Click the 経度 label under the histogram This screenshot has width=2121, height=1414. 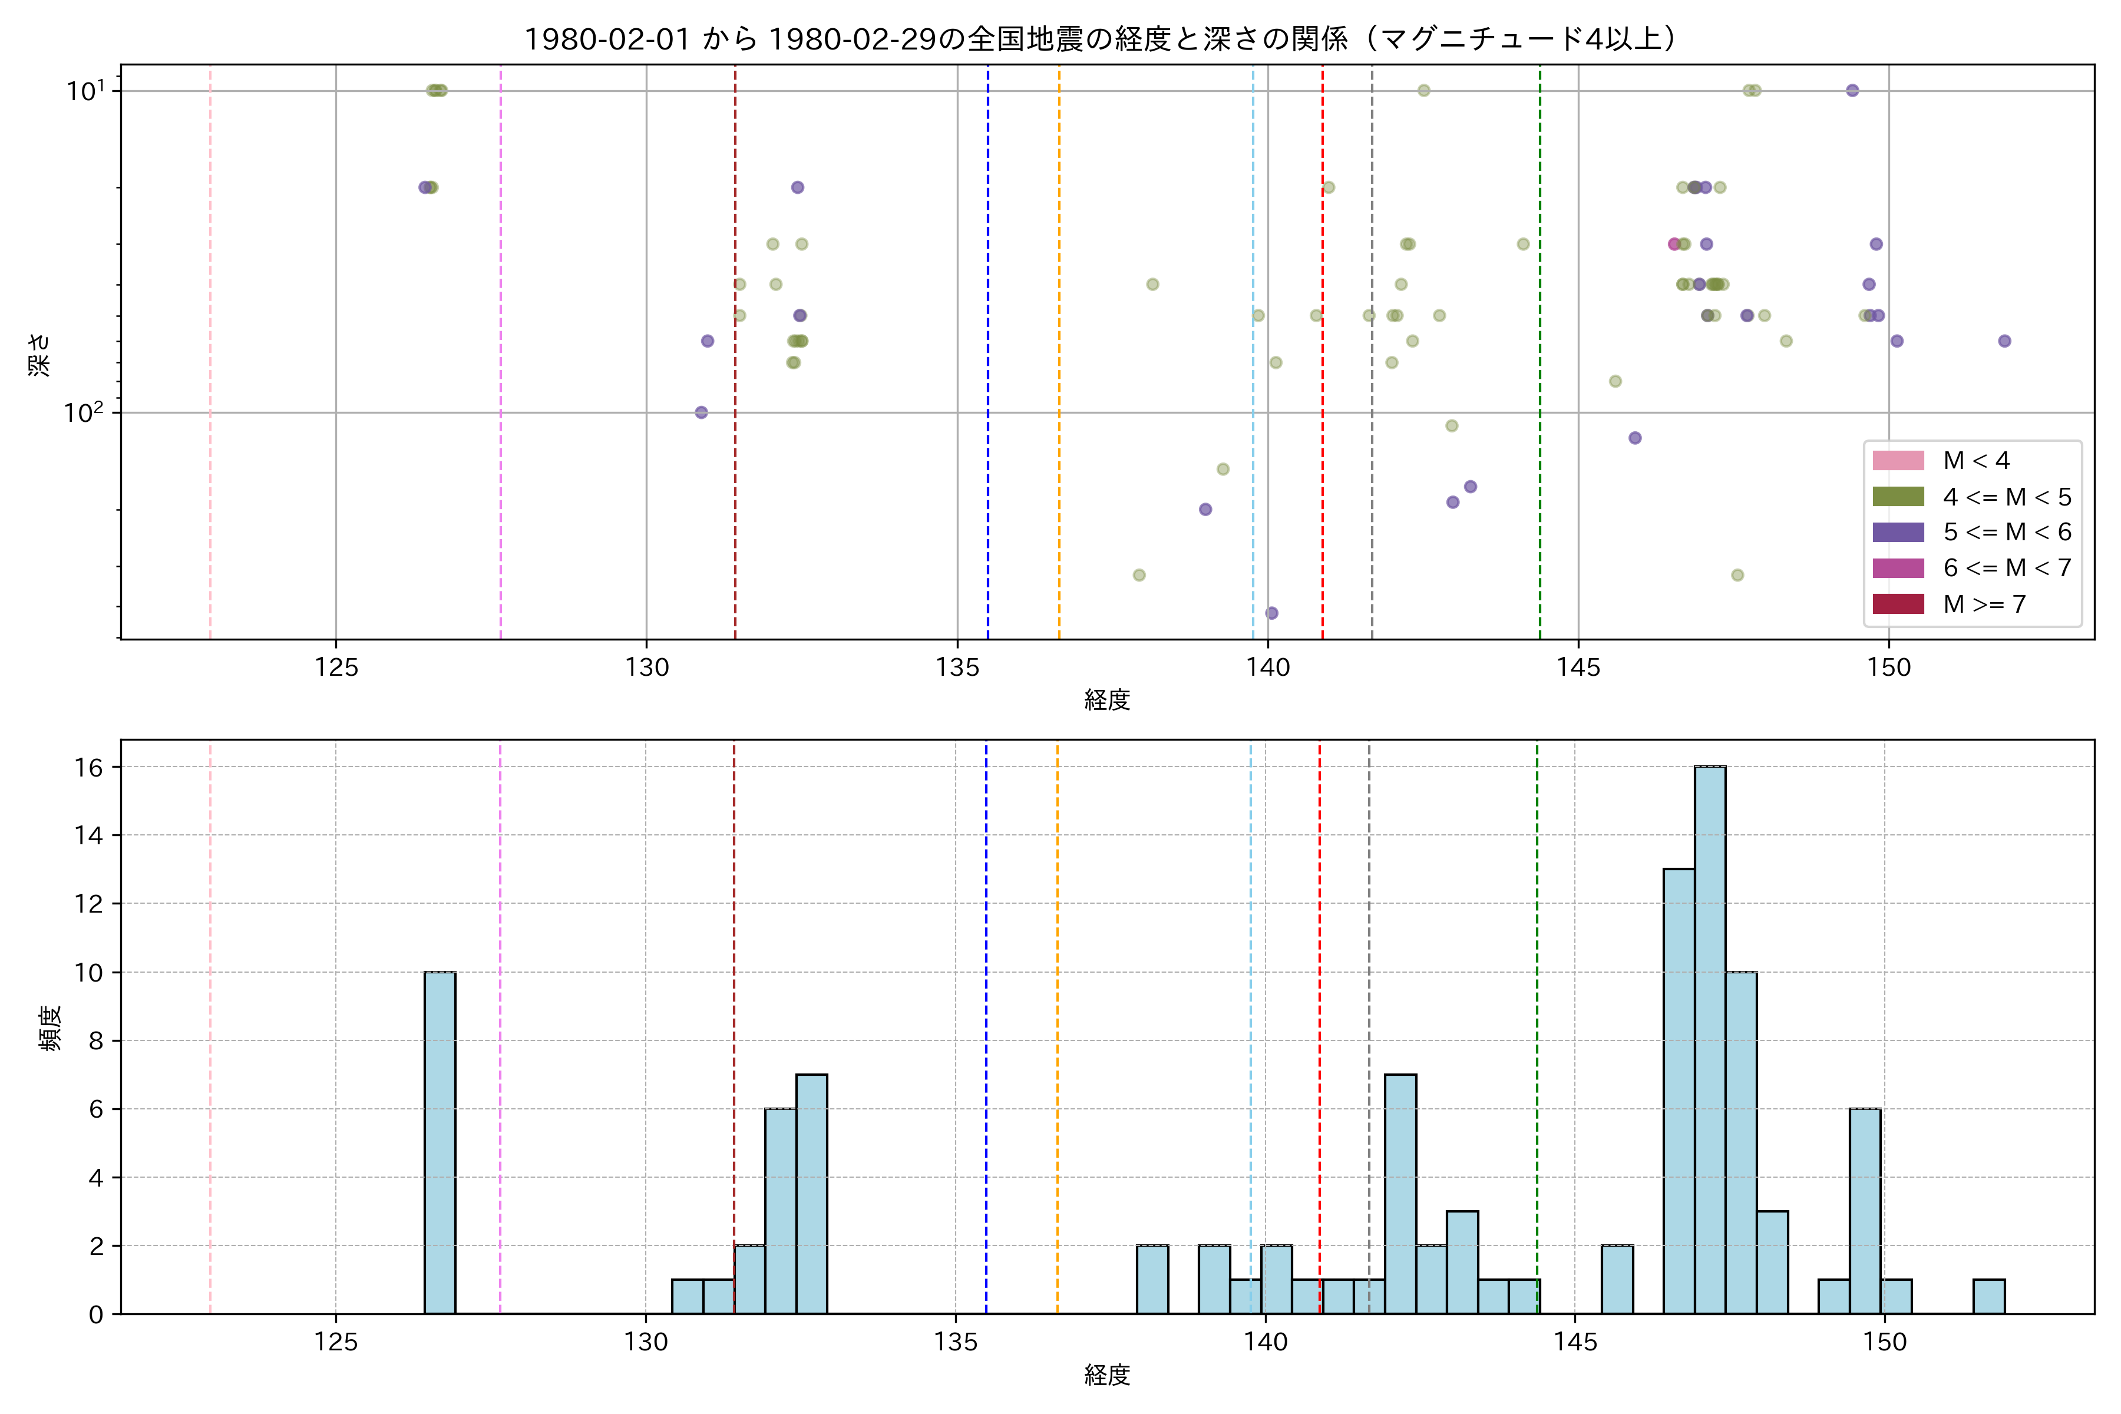[1106, 1375]
